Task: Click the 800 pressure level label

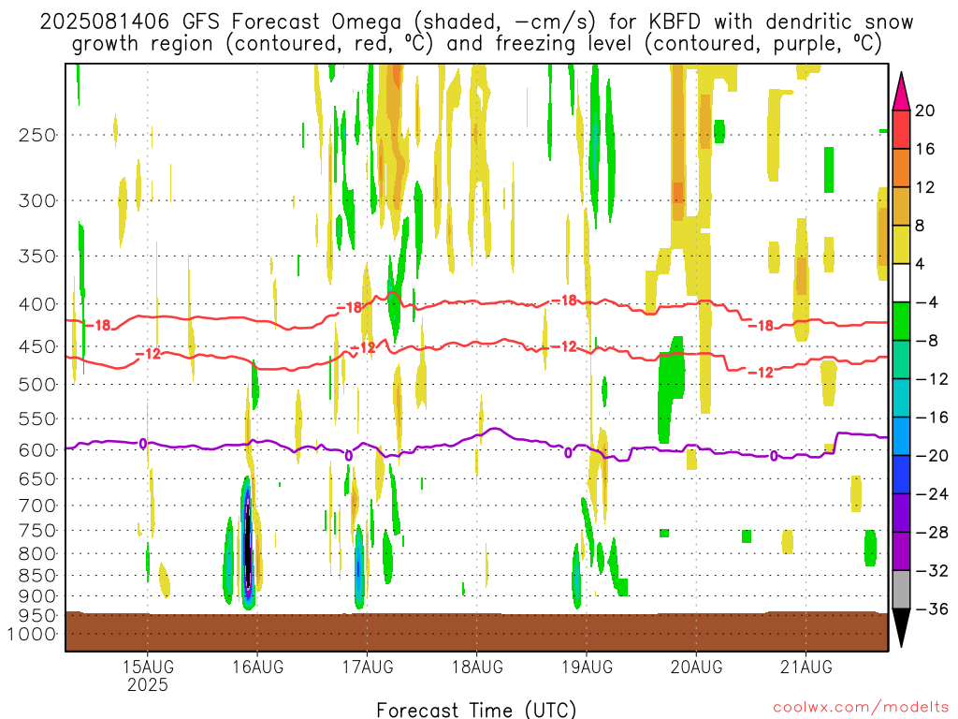Action: 37,554
